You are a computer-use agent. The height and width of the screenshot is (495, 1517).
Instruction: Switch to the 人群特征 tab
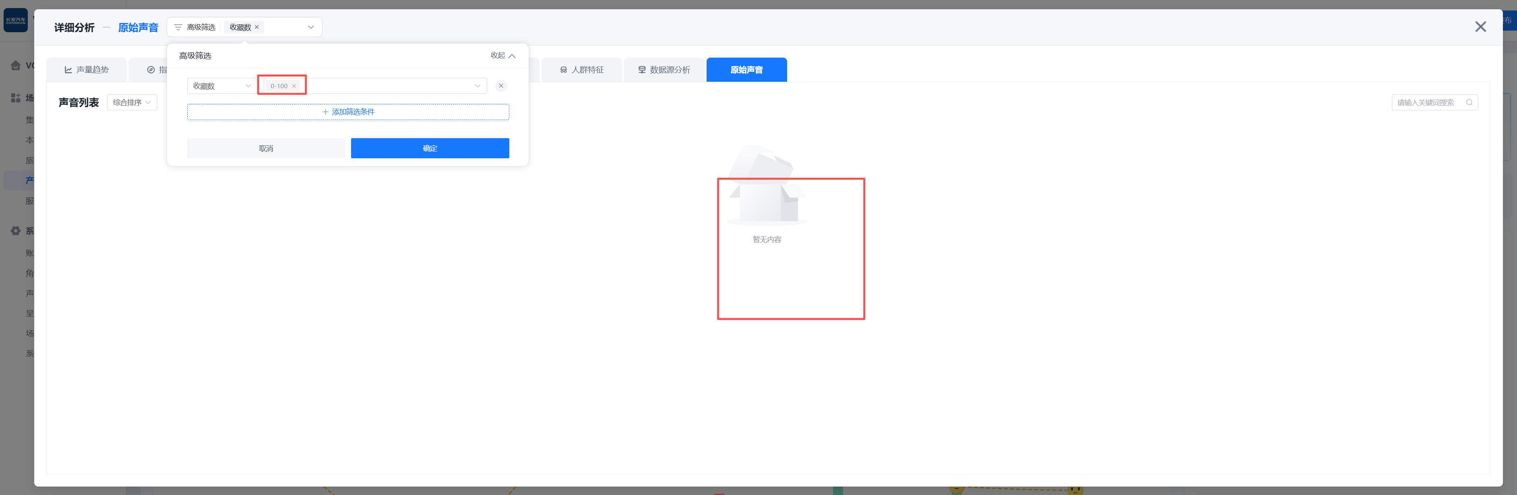coord(581,70)
